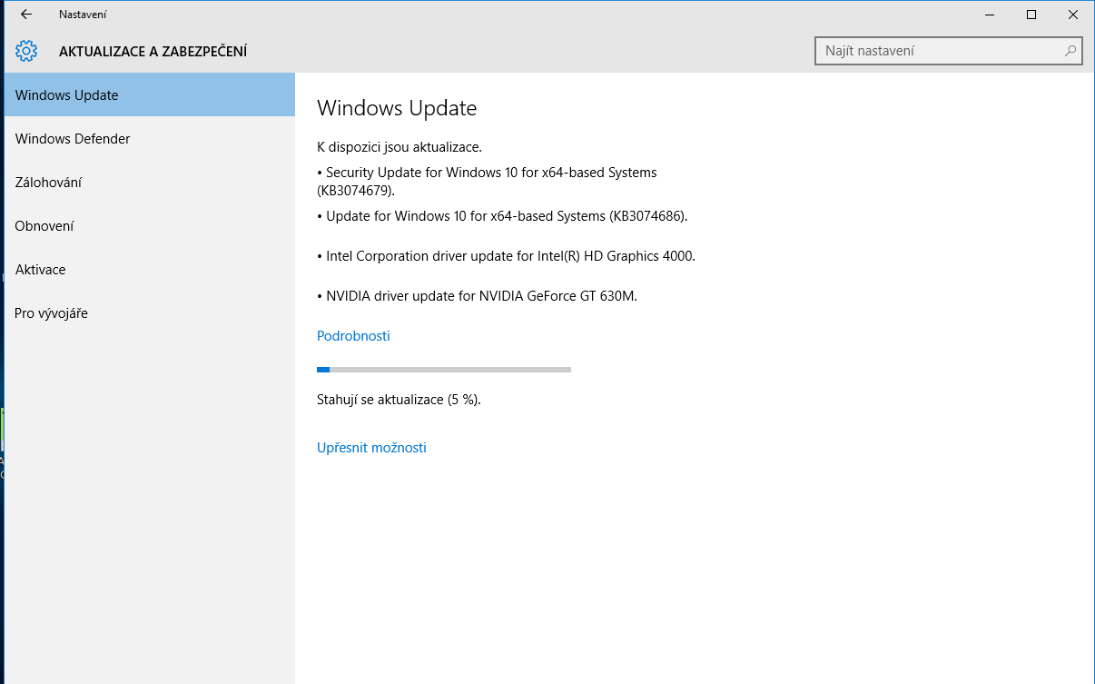
Task: Maximize the Nastavení window
Action: (x=1031, y=15)
